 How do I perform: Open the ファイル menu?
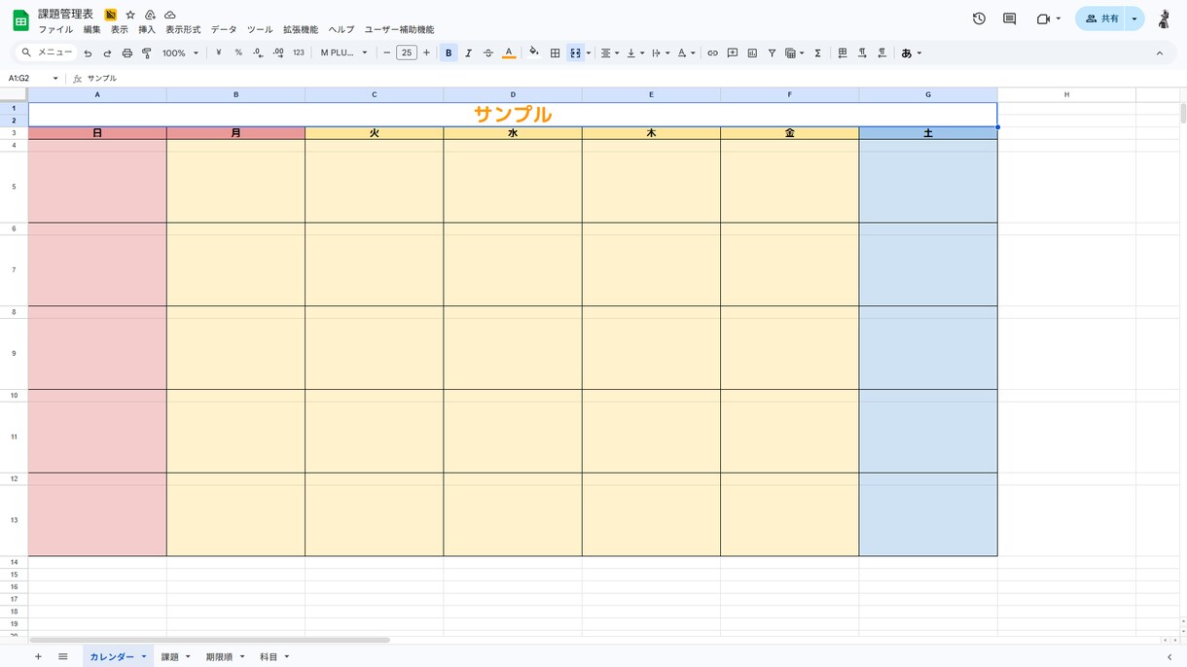55,30
